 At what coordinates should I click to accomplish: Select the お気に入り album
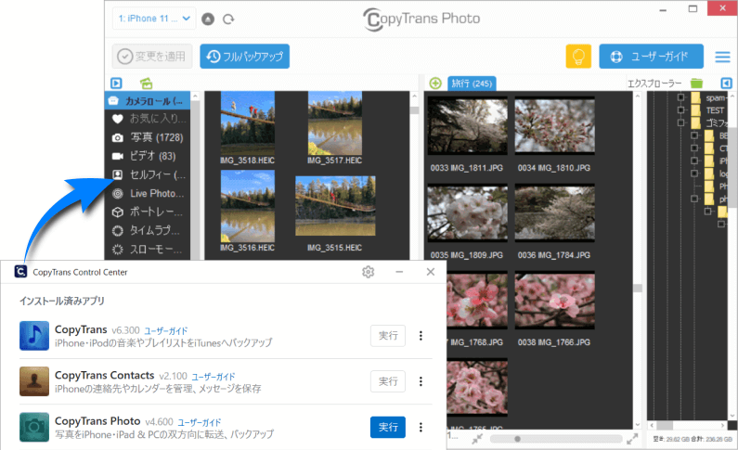click(x=148, y=119)
